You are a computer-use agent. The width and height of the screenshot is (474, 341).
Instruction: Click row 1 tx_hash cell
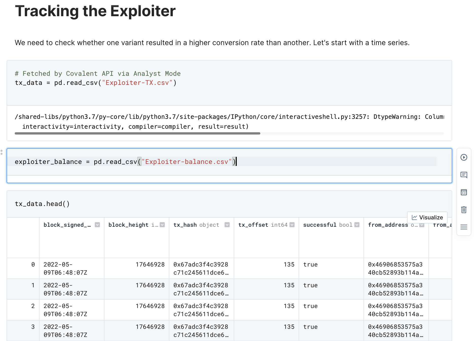201,289
